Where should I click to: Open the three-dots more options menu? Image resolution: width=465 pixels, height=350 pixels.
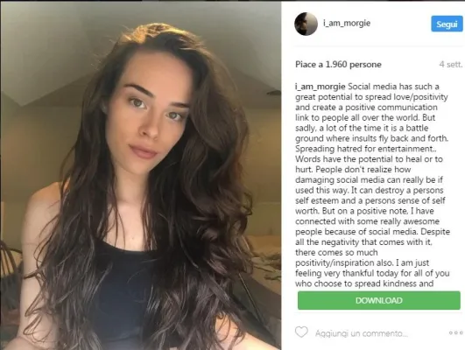(x=455, y=332)
